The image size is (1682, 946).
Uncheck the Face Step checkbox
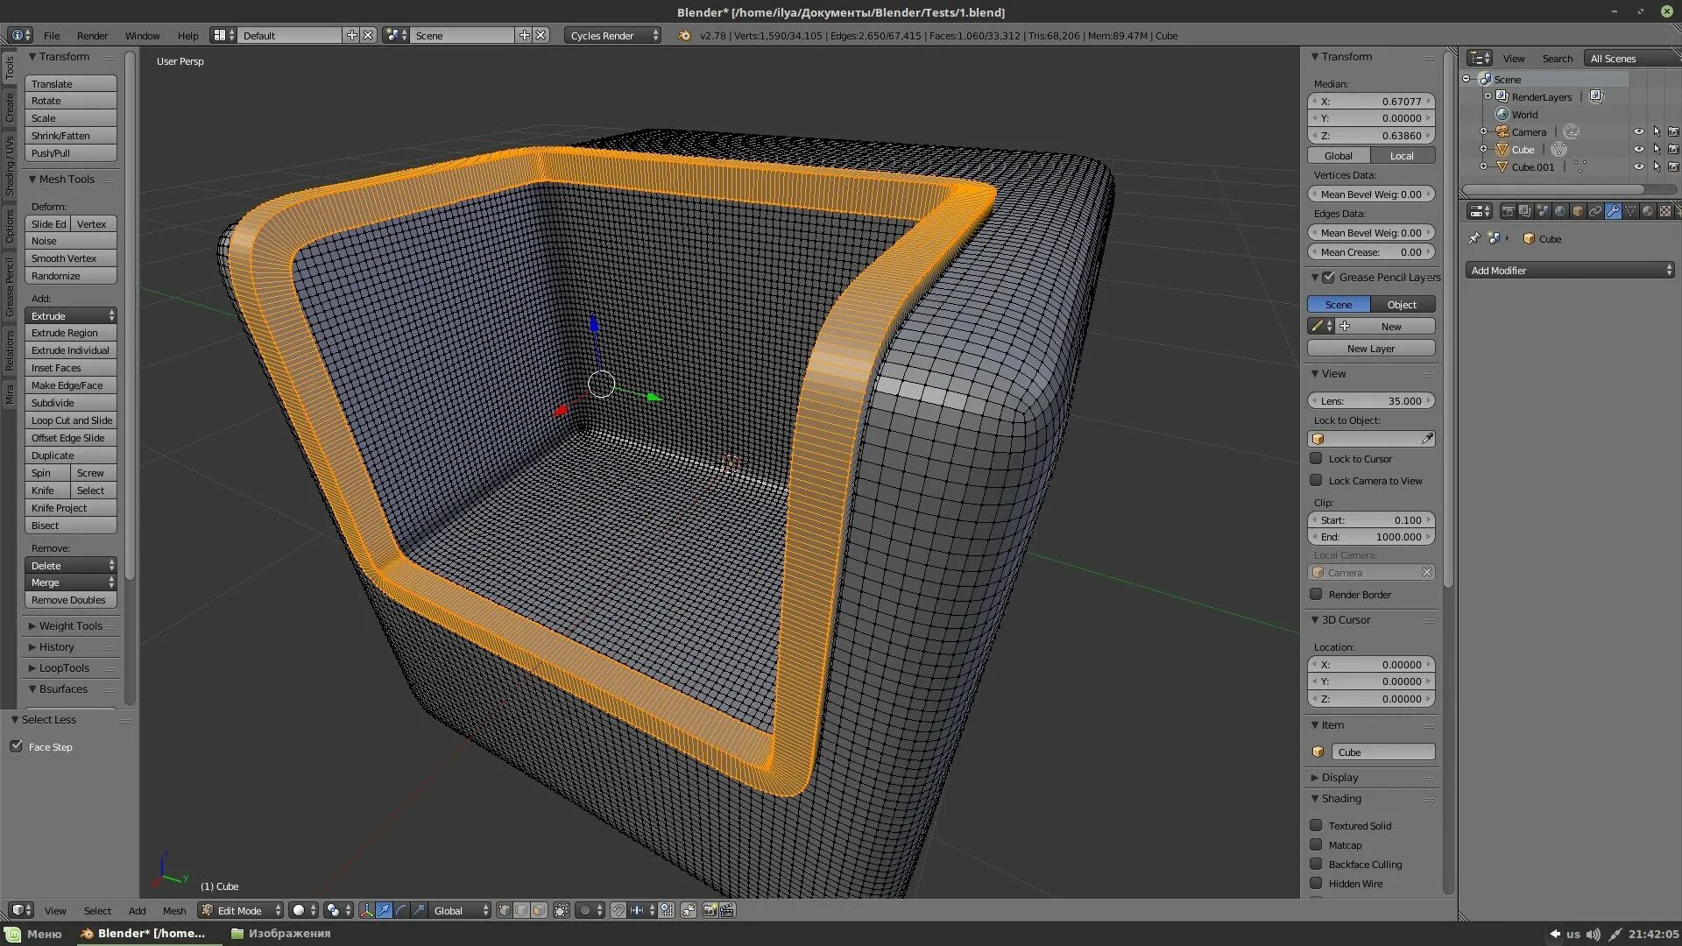click(17, 746)
